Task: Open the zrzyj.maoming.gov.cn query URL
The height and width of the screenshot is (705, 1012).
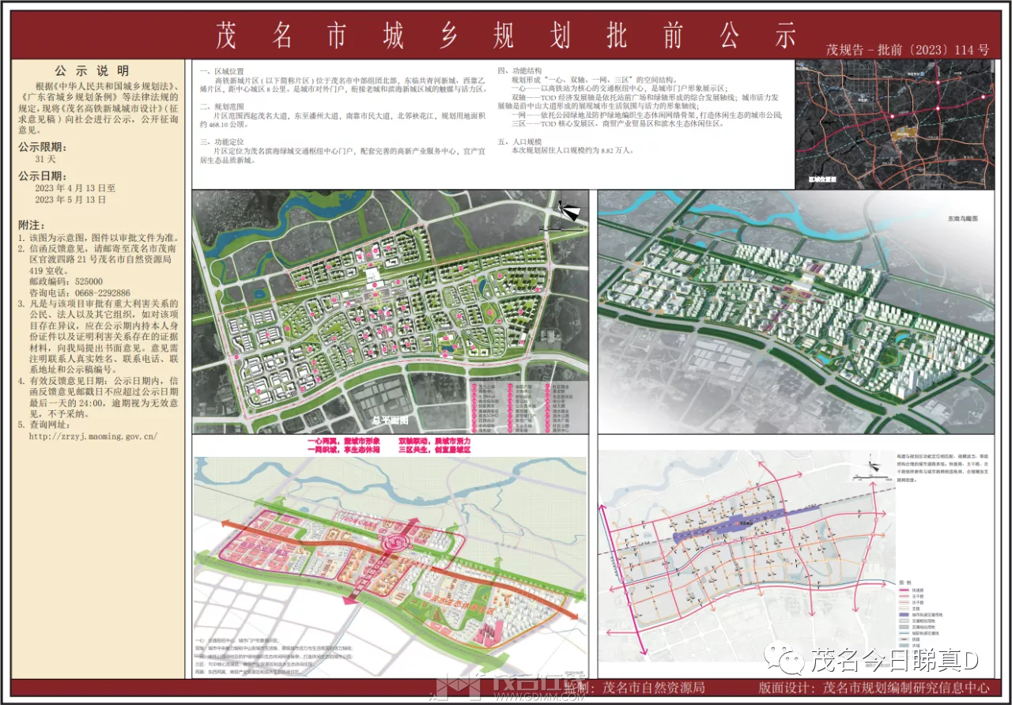Action: click(x=93, y=435)
